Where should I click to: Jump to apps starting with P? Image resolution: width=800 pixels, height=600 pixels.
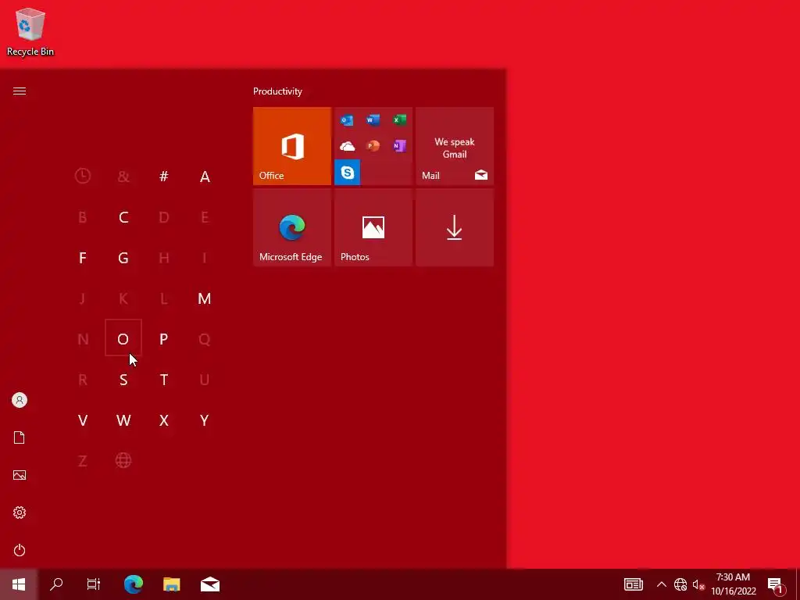164,339
